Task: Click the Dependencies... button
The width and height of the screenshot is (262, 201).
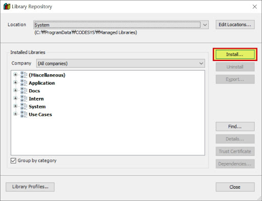Action: pyautogui.click(x=235, y=164)
